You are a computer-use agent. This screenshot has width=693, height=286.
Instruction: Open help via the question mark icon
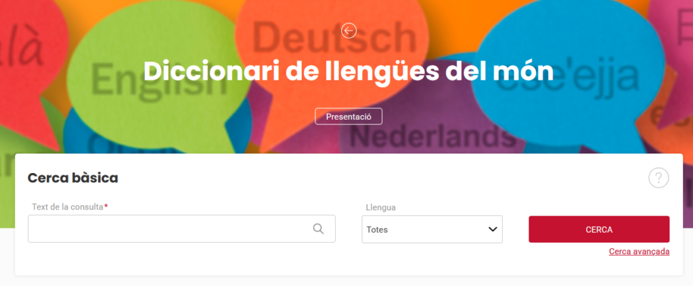[658, 178]
